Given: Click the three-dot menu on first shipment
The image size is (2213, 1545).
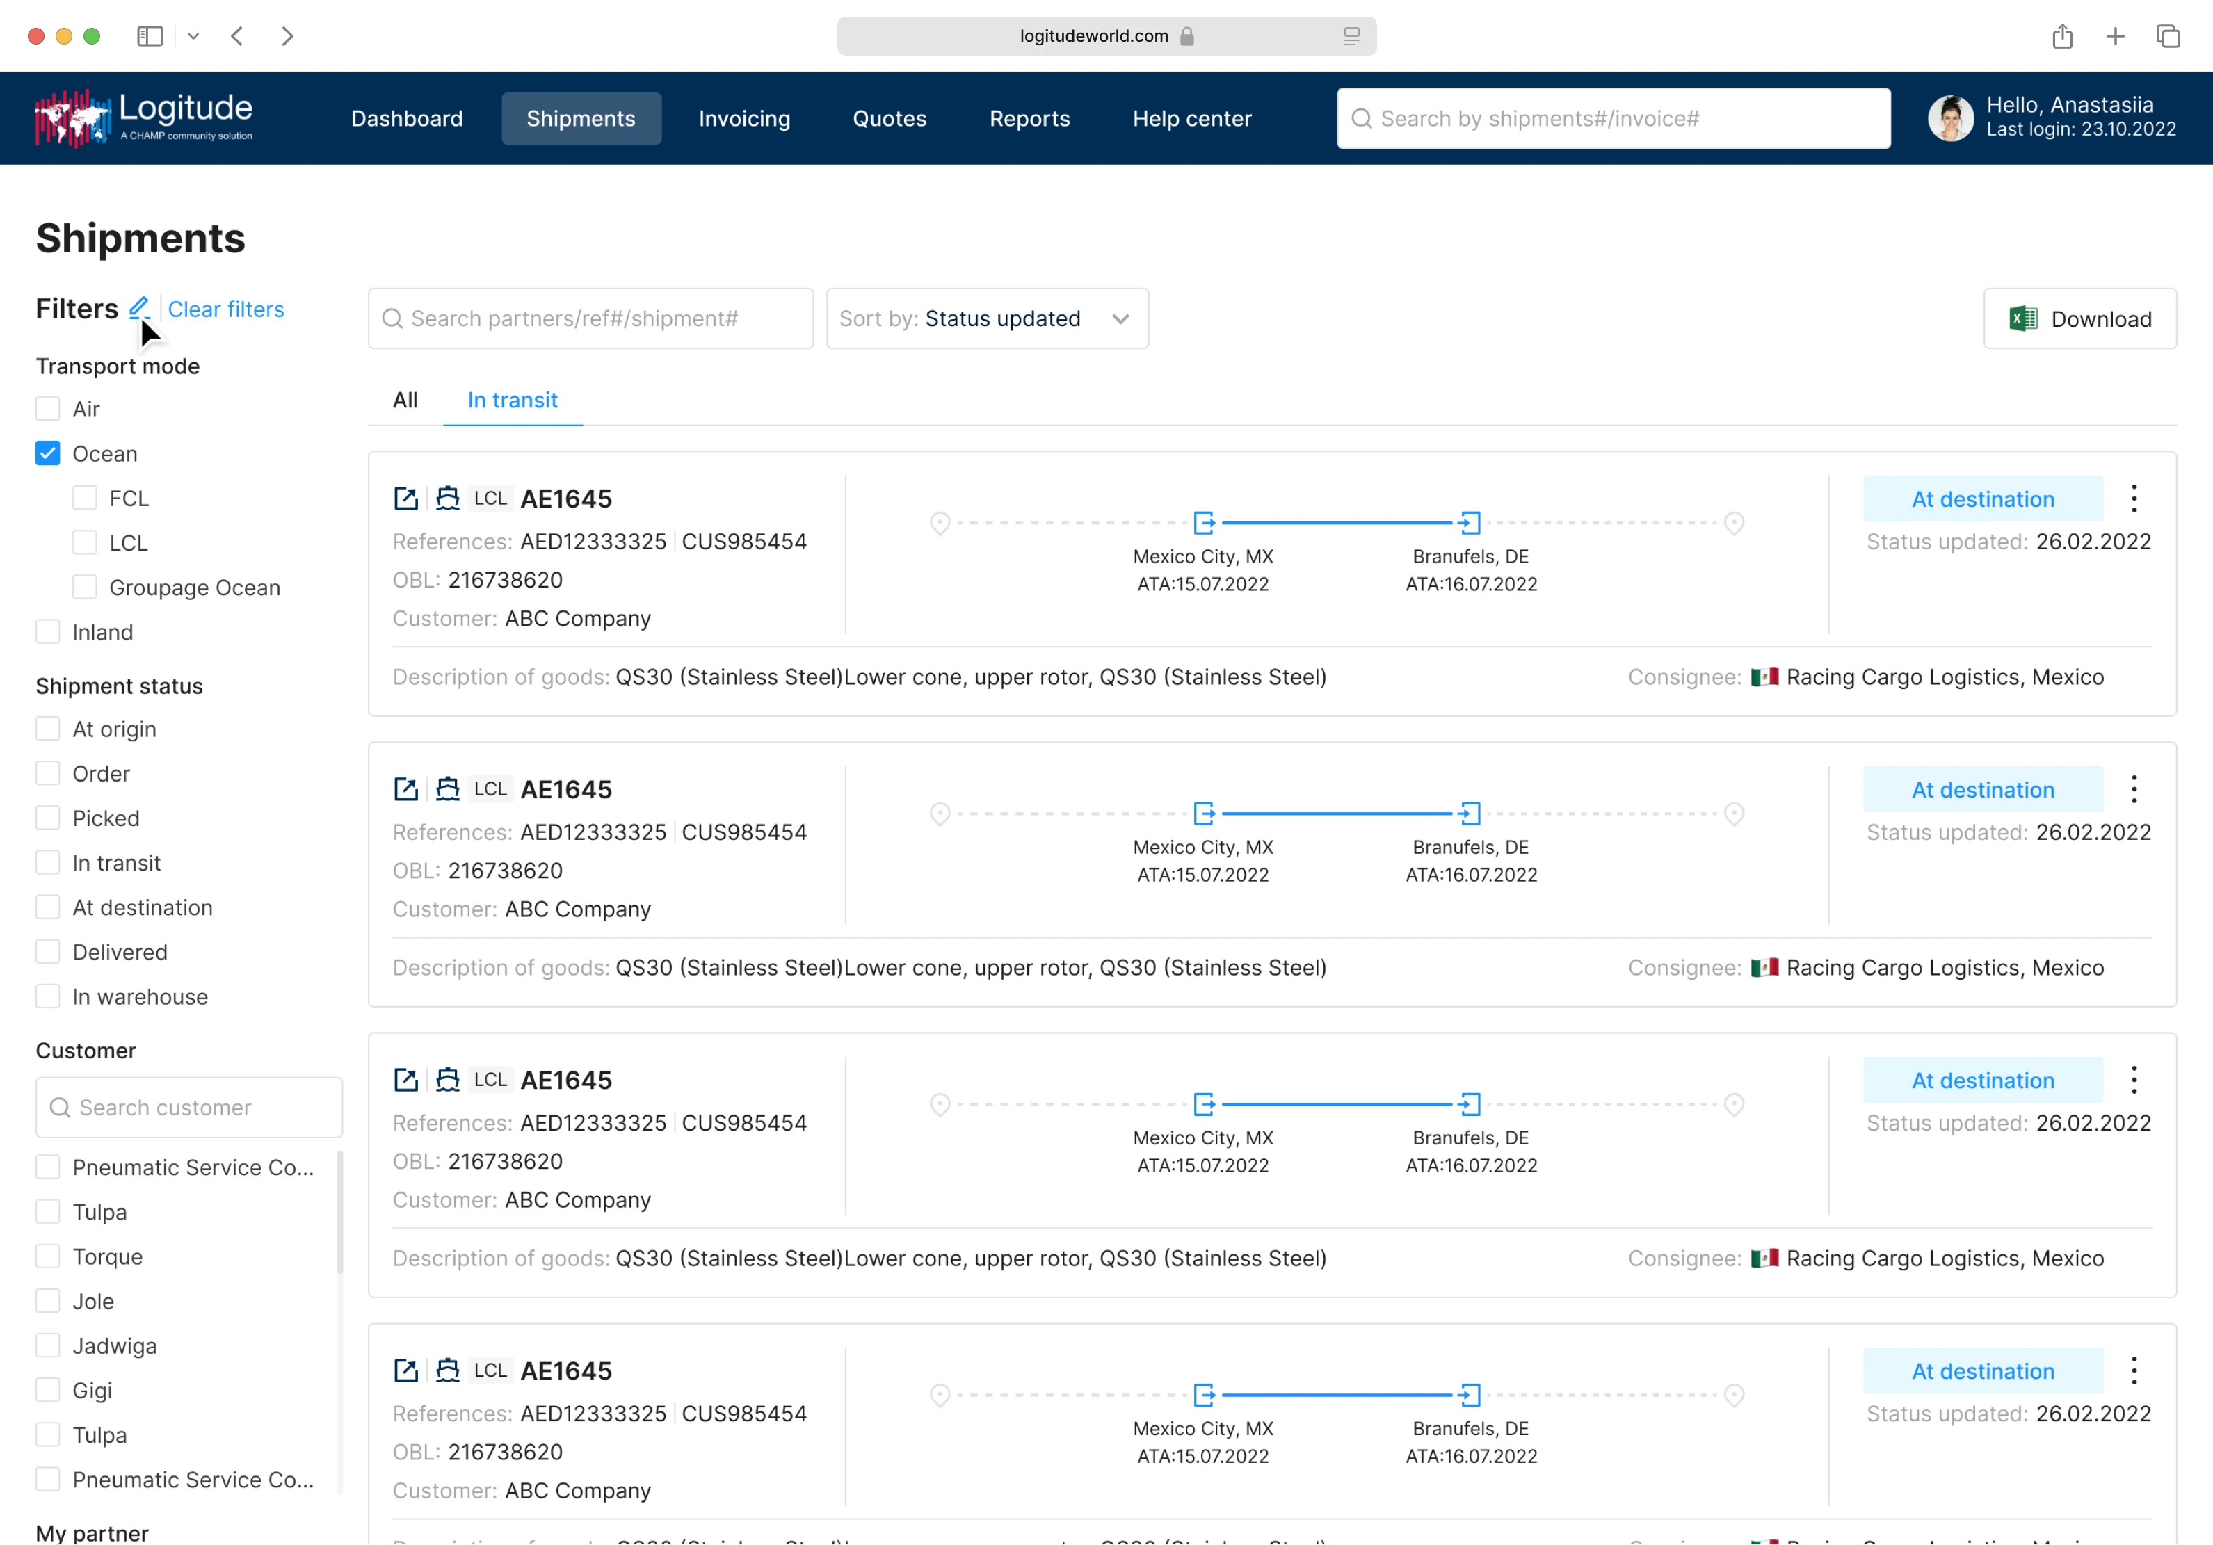Looking at the screenshot, I should coord(2134,499).
